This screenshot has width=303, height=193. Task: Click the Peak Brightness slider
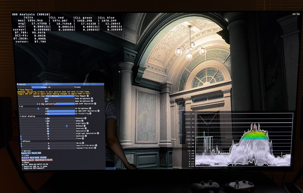(46, 99)
